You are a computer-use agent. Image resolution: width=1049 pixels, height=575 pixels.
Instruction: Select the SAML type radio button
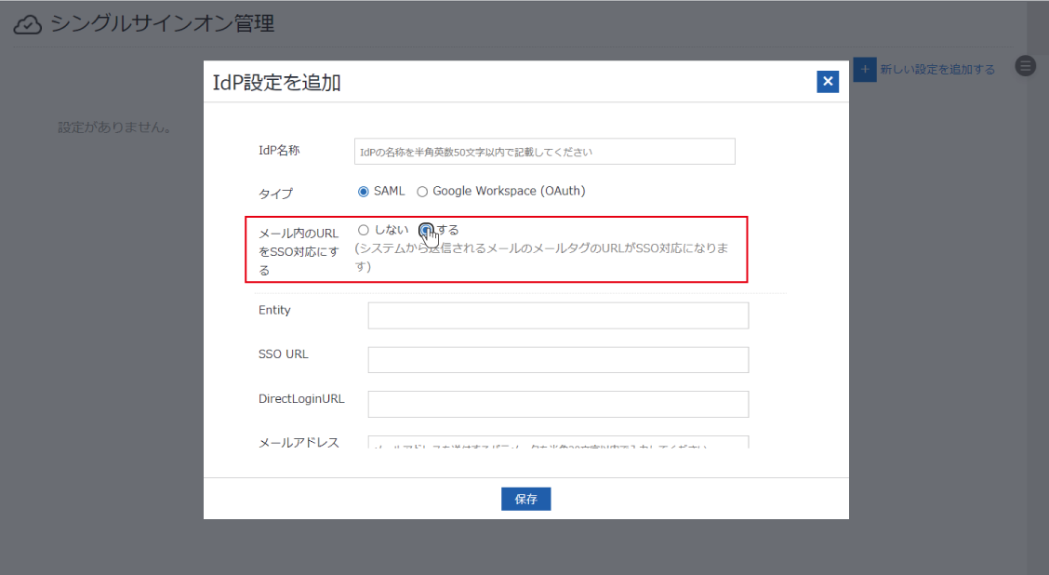pyautogui.click(x=364, y=192)
